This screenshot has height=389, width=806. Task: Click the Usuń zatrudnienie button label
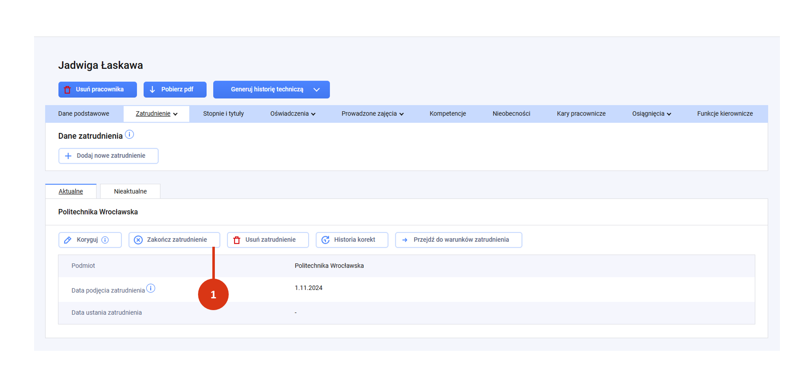point(270,240)
